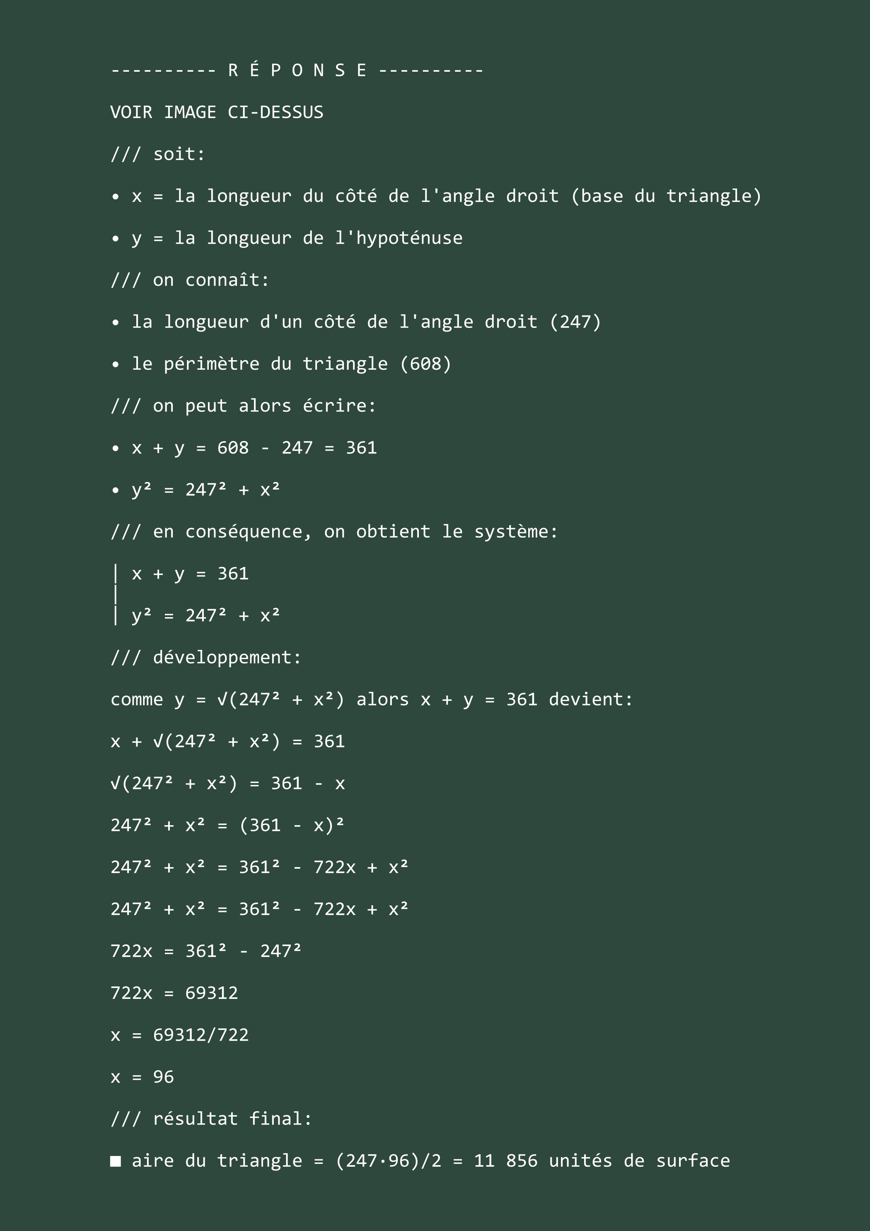Image resolution: width=870 pixels, height=1231 pixels.
Task: Click the text VOIR IMAGE CI-DESSUS
Action: tap(217, 112)
